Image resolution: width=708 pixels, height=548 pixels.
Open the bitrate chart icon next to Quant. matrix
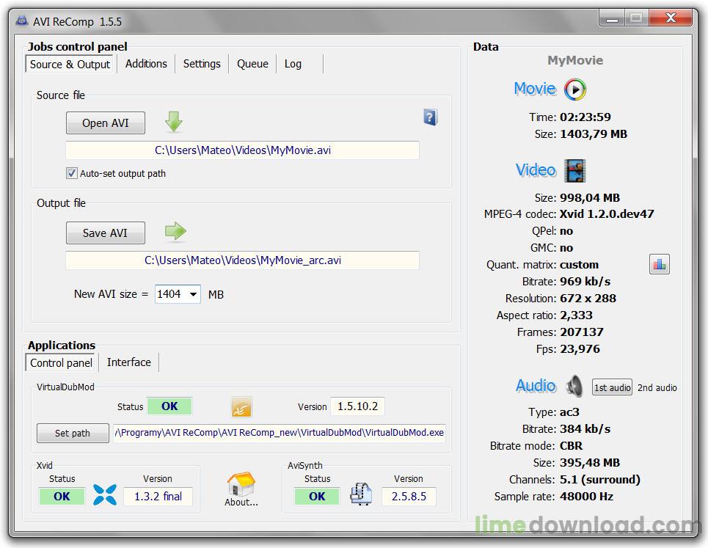point(660,264)
